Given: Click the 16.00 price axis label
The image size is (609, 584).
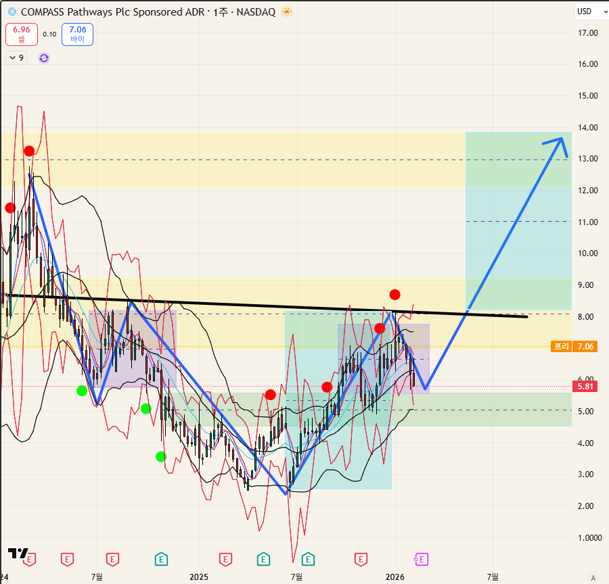Looking at the screenshot, I should click(587, 64).
